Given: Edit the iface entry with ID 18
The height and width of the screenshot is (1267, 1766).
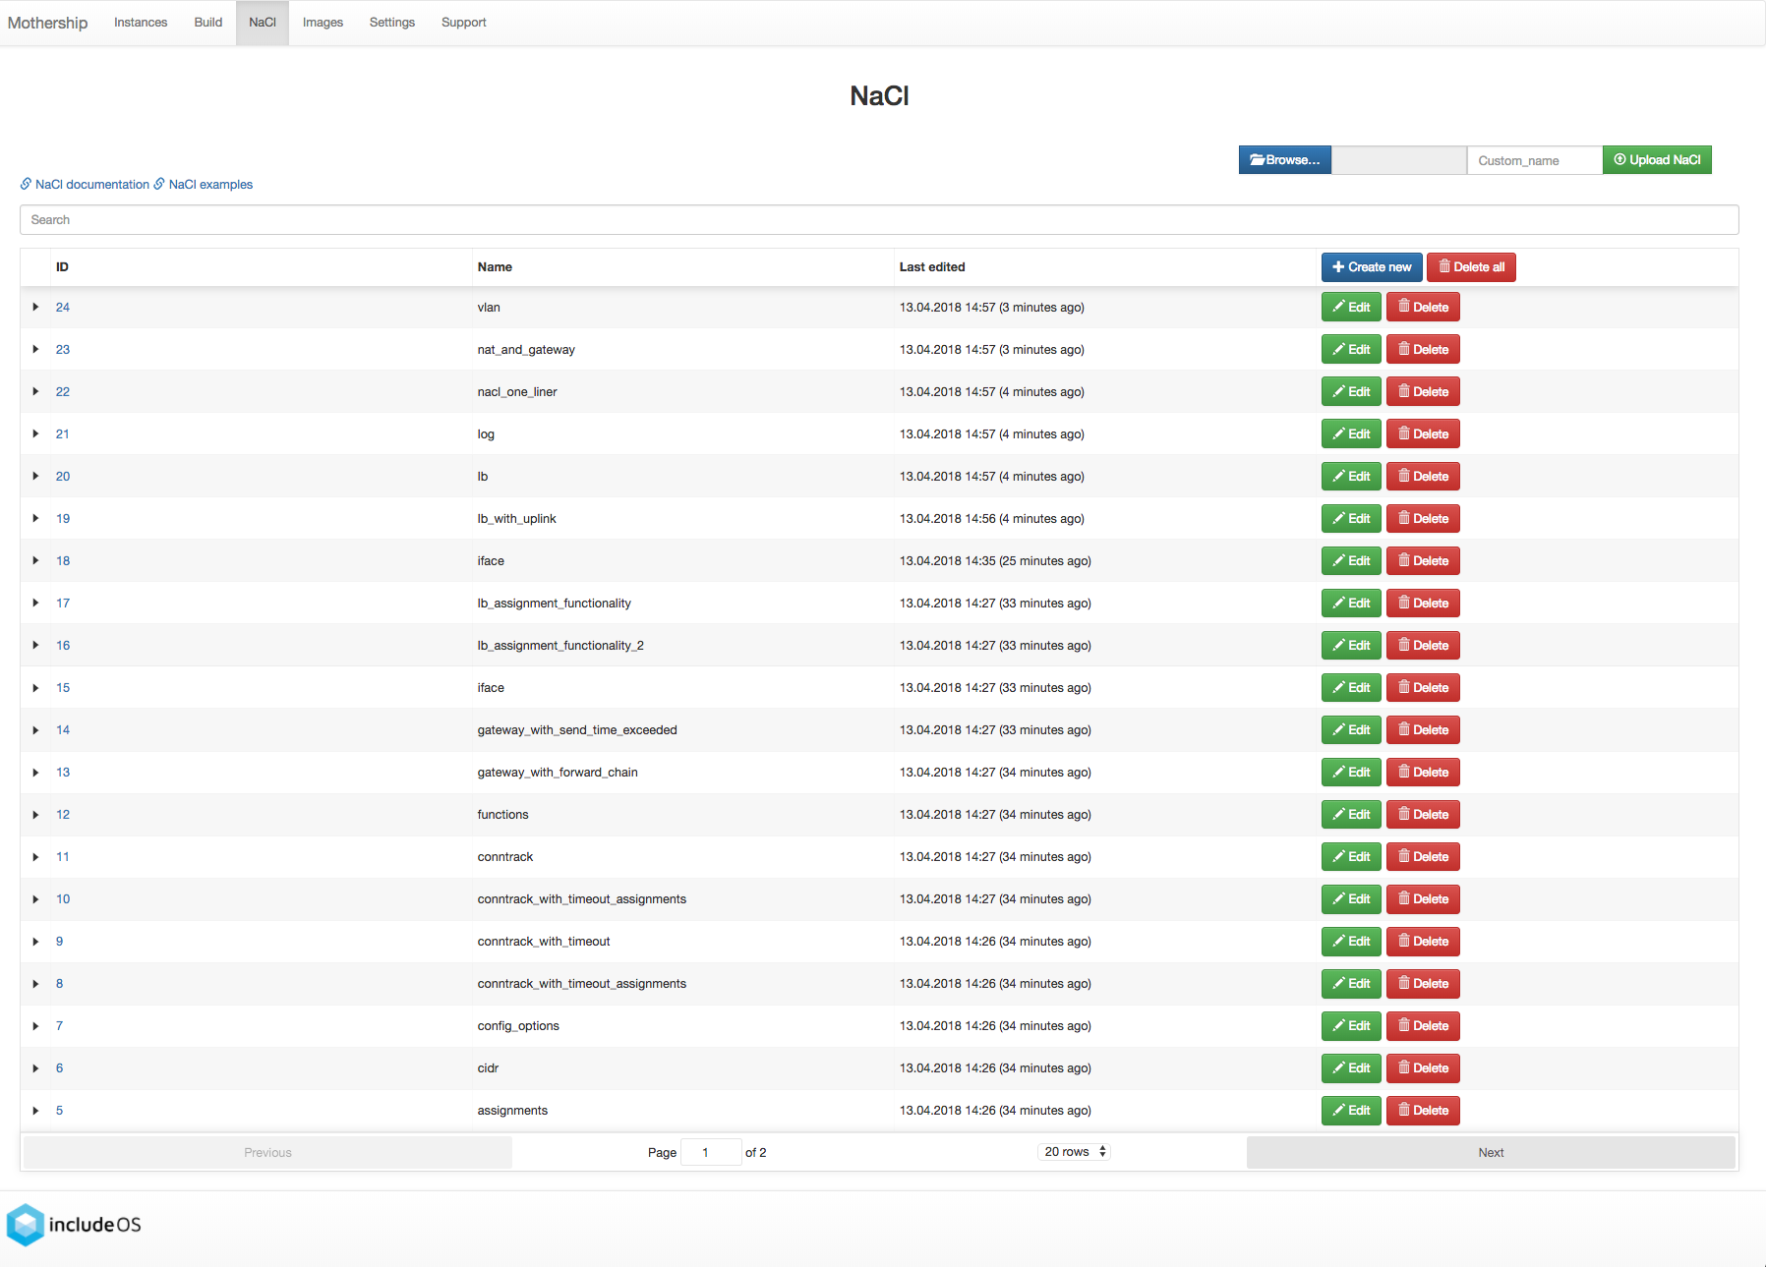Looking at the screenshot, I should point(1351,561).
